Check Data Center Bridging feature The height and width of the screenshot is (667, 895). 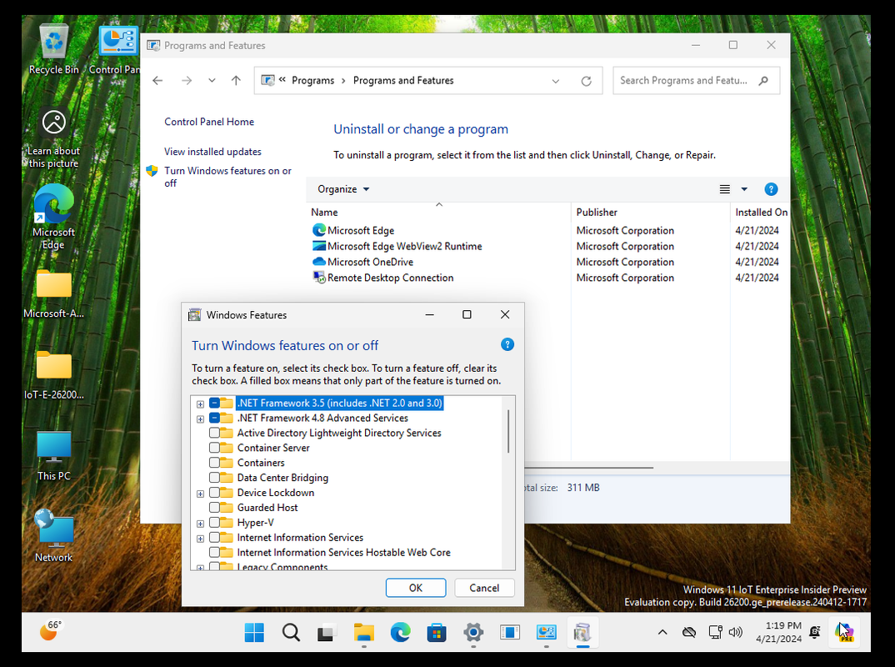pyautogui.click(x=214, y=478)
